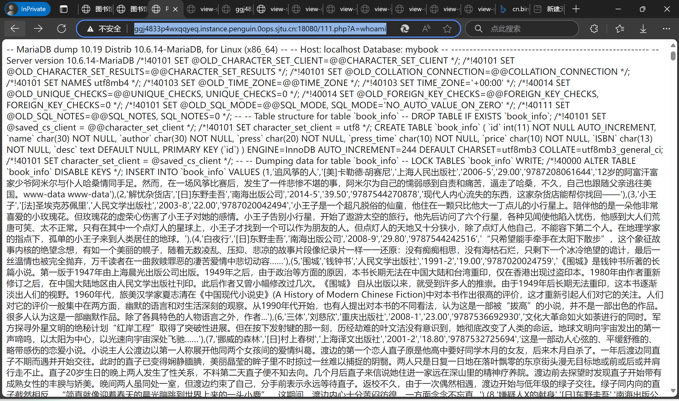Open the Downloads arrow icon

tap(643, 28)
